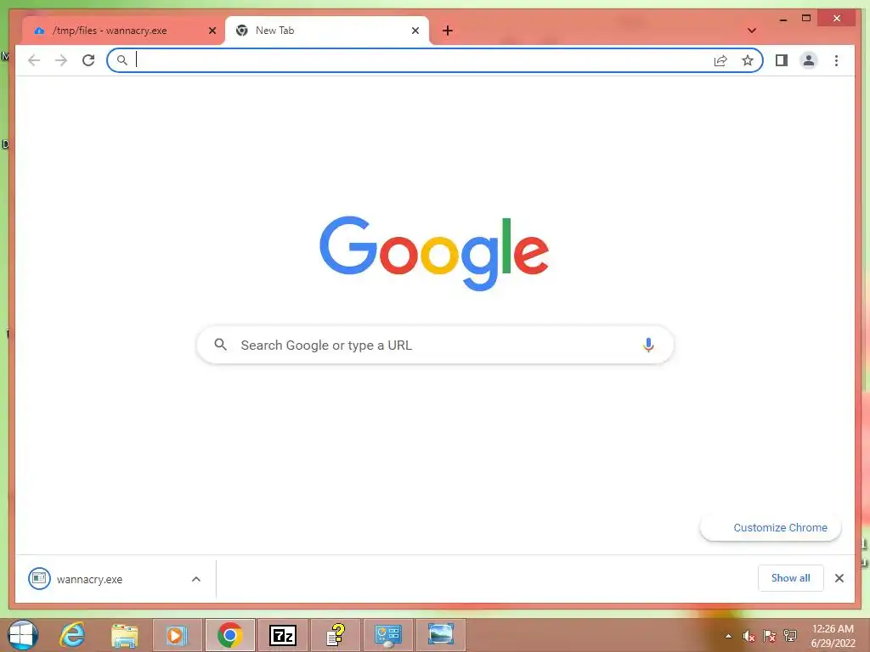Click the Chrome taskbar icon
Image resolution: width=870 pixels, height=652 pixels.
tap(229, 635)
